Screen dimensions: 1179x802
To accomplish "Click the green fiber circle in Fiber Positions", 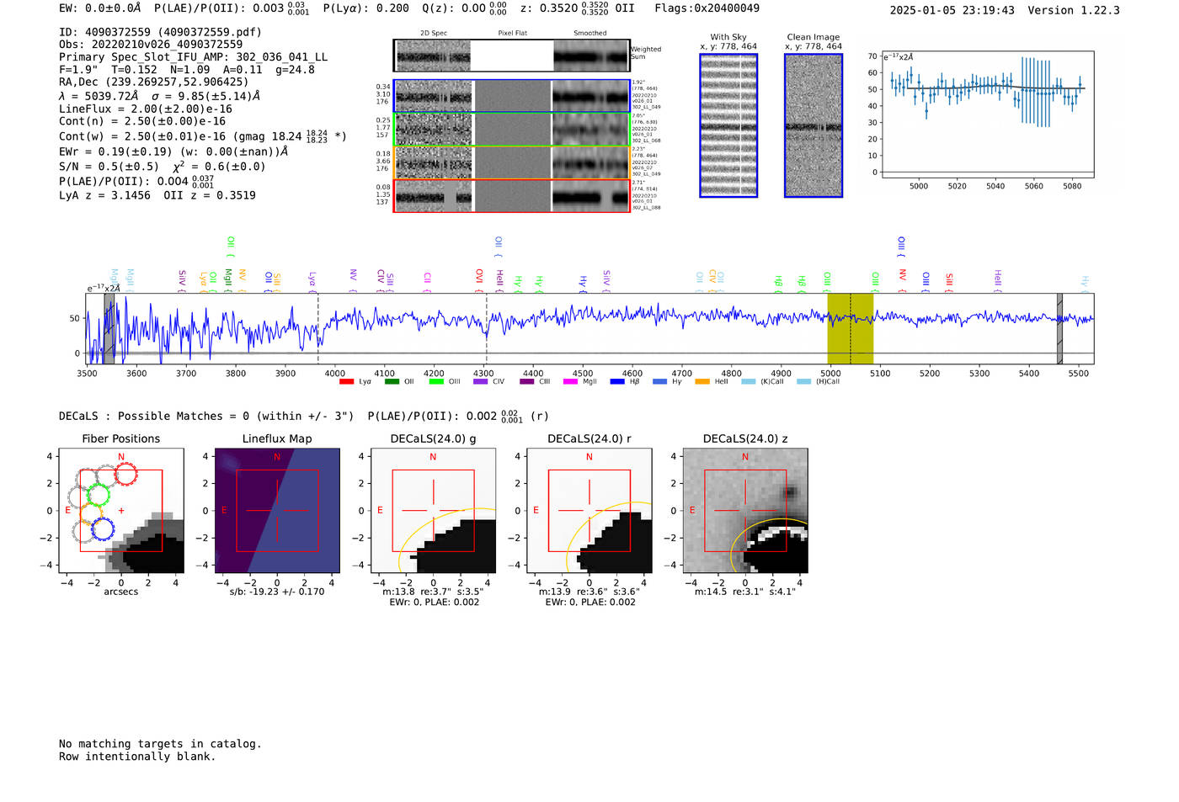I will [99, 495].
